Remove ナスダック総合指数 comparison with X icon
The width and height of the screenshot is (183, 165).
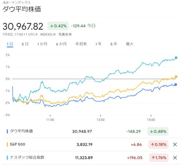pos(175,158)
